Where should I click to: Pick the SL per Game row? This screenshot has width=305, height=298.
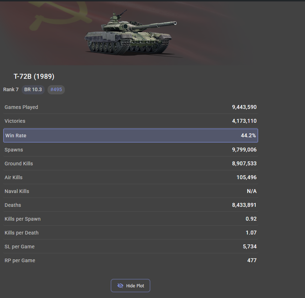click(131, 246)
